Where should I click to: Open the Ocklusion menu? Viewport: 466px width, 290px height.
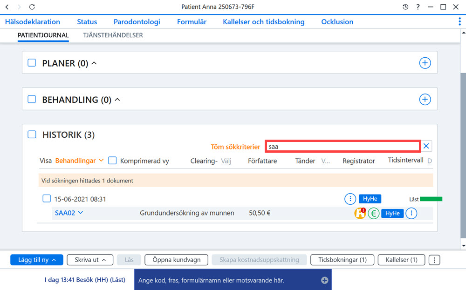point(337,22)
